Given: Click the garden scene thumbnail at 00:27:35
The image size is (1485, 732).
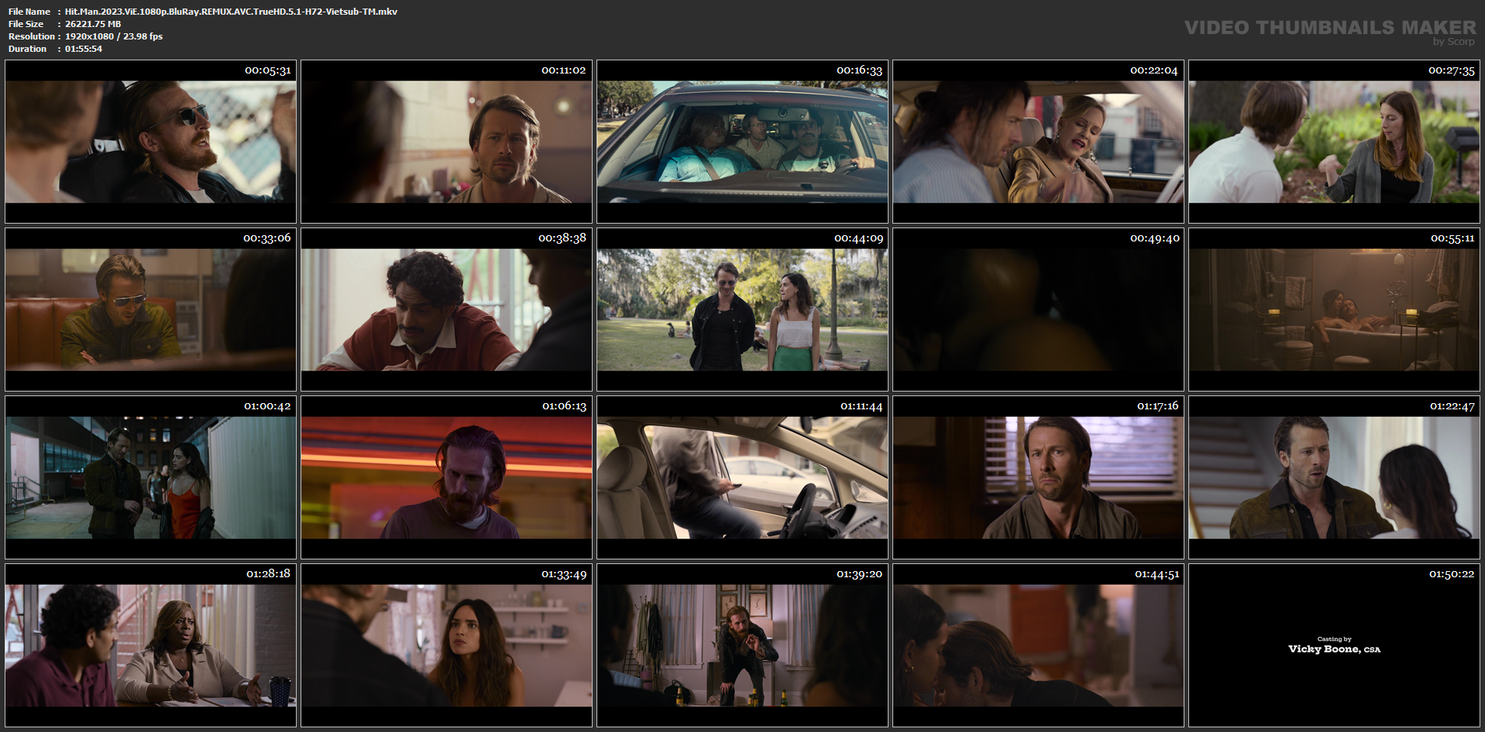Looking at the screenshot, I should tap(1334, 142).
